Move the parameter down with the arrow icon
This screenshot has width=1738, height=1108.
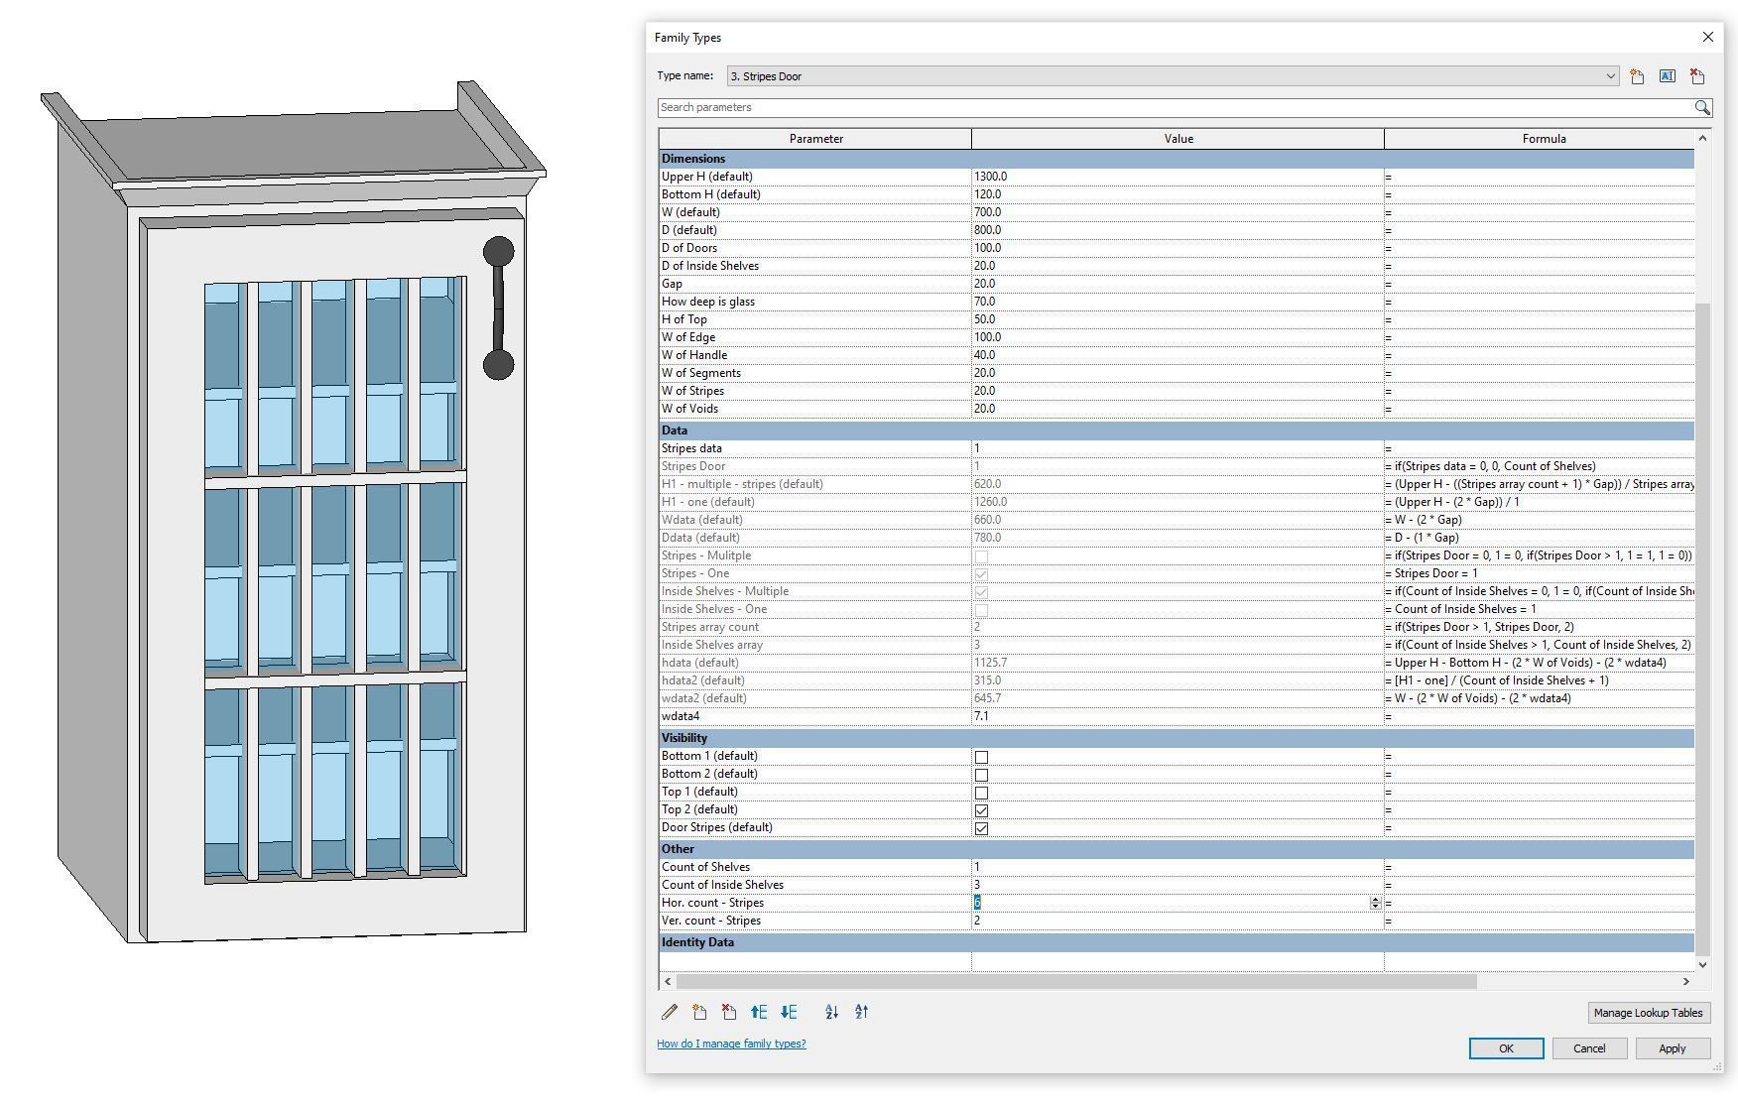click(x=789, y=1012)
